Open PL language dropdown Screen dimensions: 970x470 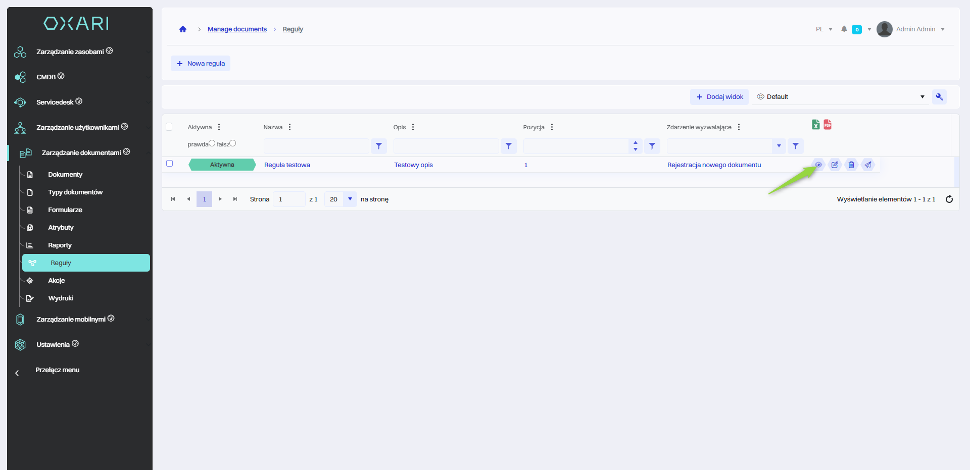coord(823,29)
